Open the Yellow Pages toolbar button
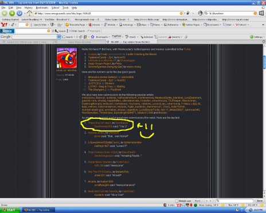Screen dimensions: 266x213 point(191,25)
